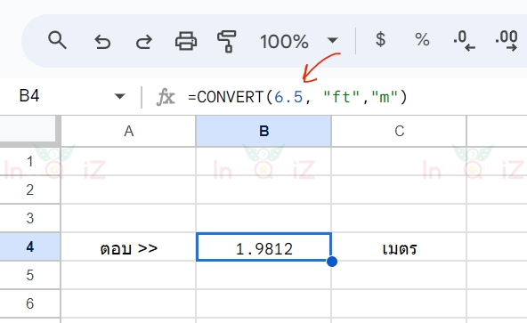Increase decimal places

pyautogui.click(x=507, y=41)
